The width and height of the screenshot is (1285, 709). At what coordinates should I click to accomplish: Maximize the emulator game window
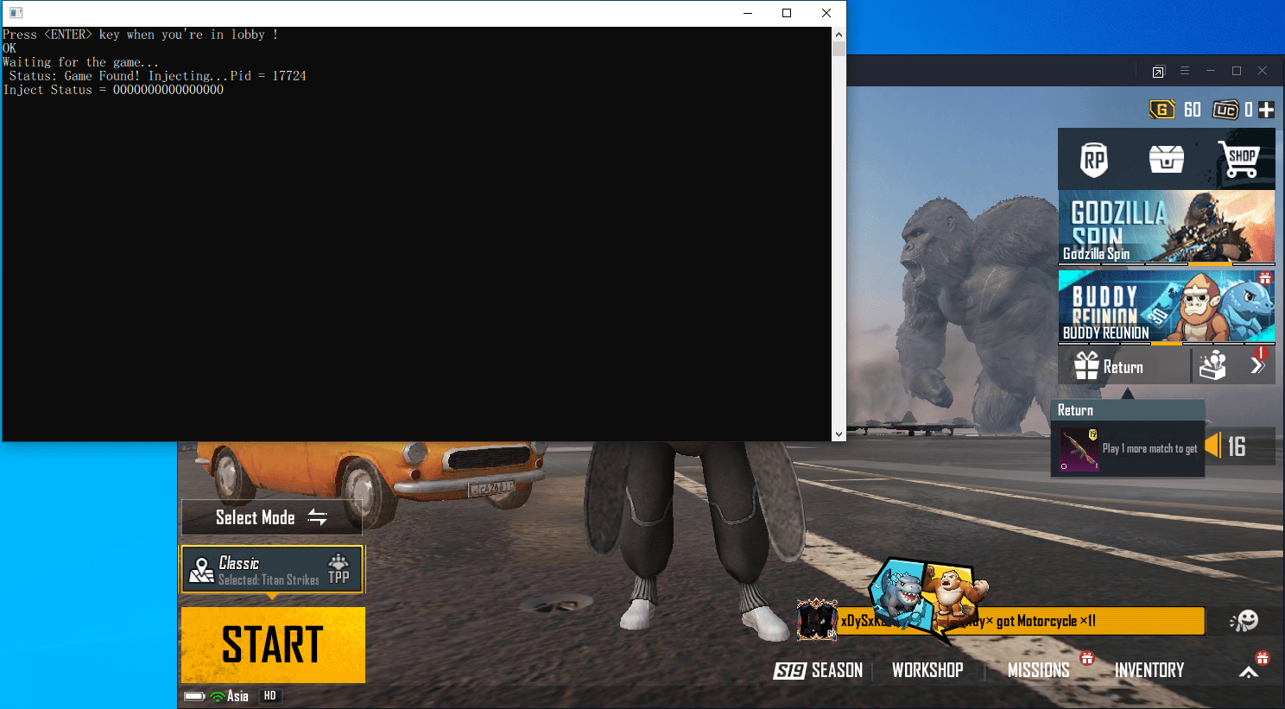click(1237, 71)
